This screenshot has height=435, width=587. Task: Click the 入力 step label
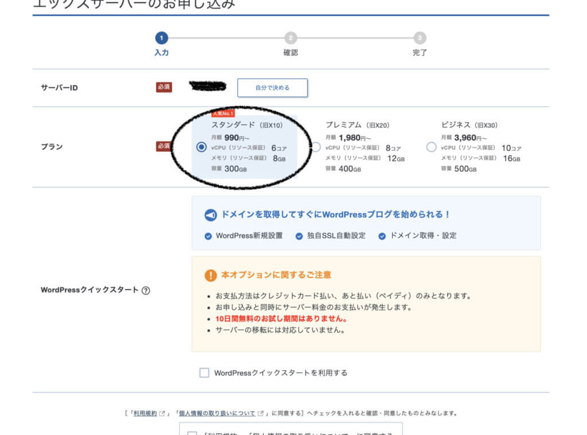[161, 53]
